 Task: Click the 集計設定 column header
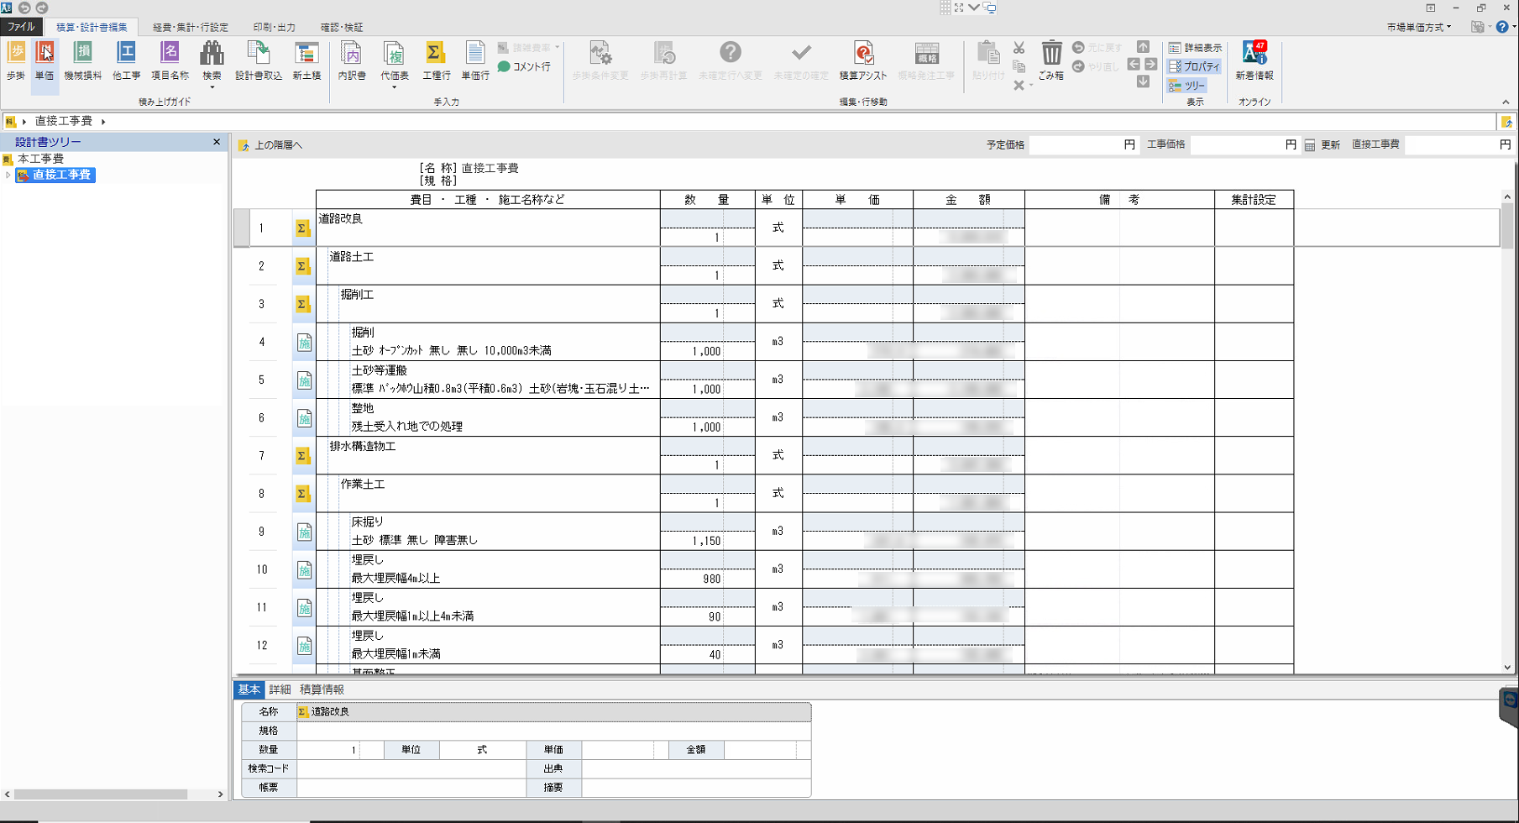point(1254,200)
